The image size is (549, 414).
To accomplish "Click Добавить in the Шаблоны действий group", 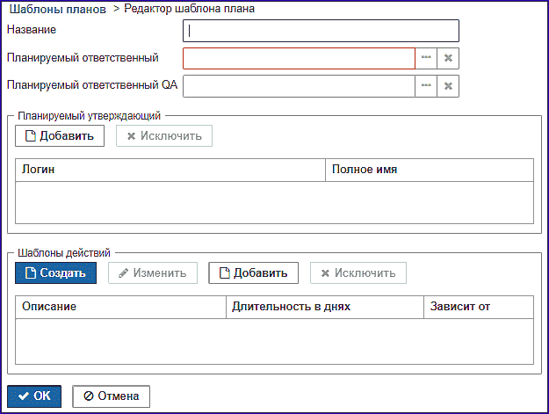I will pos(254,272).
